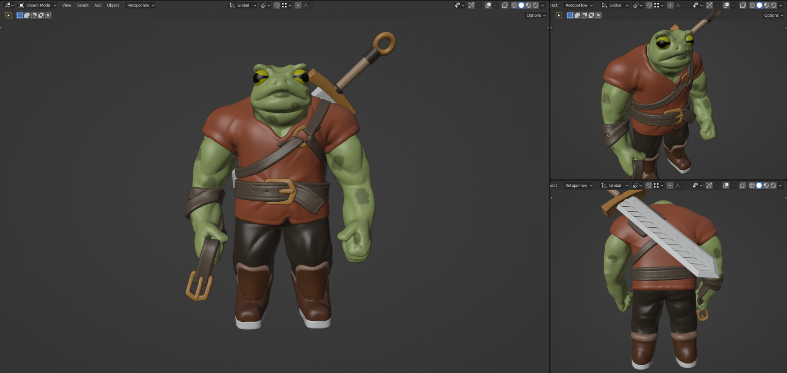Open the Add menu in the viewport header
This screenshot has height=373, width=787.
coord(98,5)
